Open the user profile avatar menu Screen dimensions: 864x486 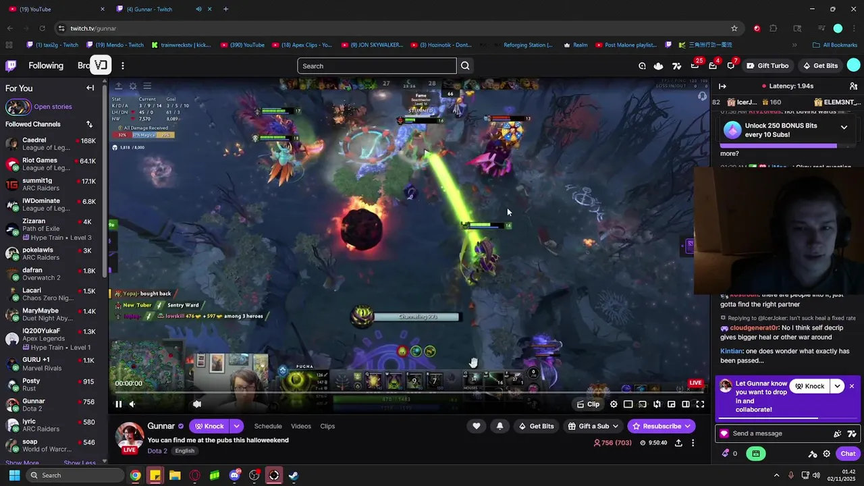[853, 65]
